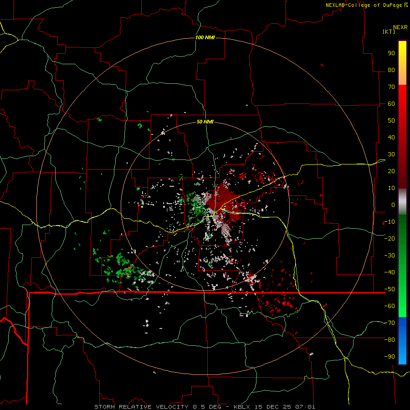
Task: Click the -50 value on velocity scale
Action: pos(389,289)
